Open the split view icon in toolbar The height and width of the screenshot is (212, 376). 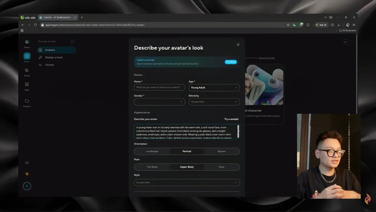pos(332,25)
